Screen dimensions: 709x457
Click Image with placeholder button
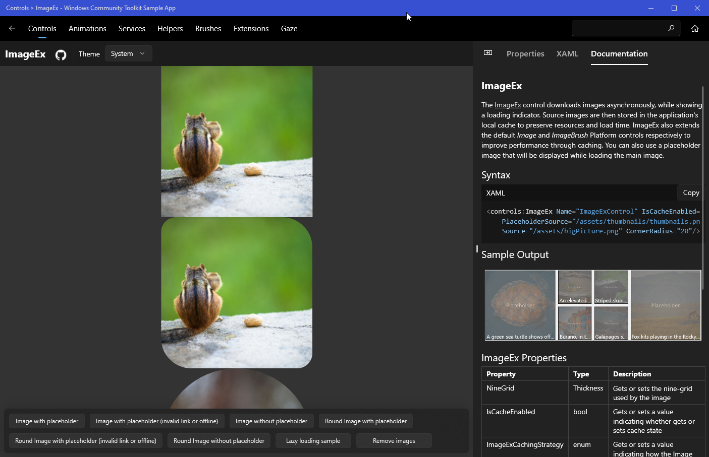[47, 421]
